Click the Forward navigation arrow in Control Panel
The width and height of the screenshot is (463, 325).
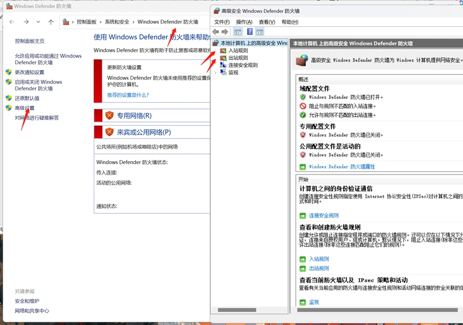click(x=26, y=22)
